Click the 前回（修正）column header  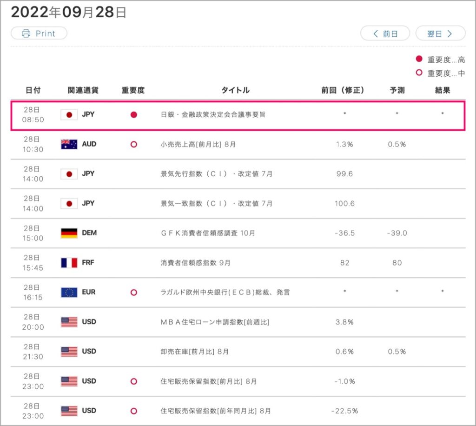tap(343, 90)
